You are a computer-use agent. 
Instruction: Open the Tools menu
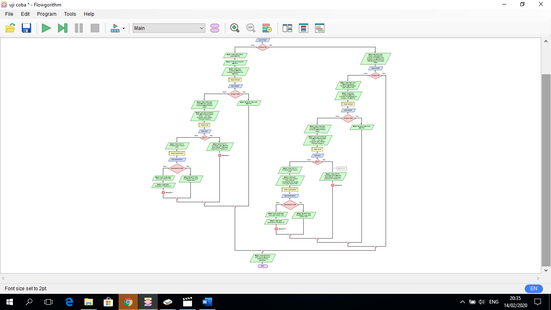(x=70, y=14)
